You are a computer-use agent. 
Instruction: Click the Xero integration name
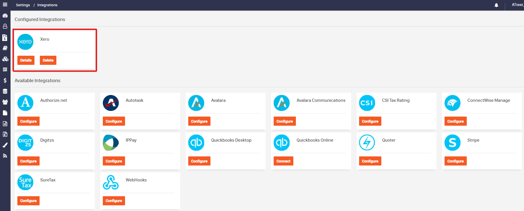[45, 39]
